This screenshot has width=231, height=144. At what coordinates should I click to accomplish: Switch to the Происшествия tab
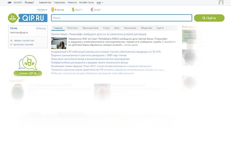tap(90, 28)
